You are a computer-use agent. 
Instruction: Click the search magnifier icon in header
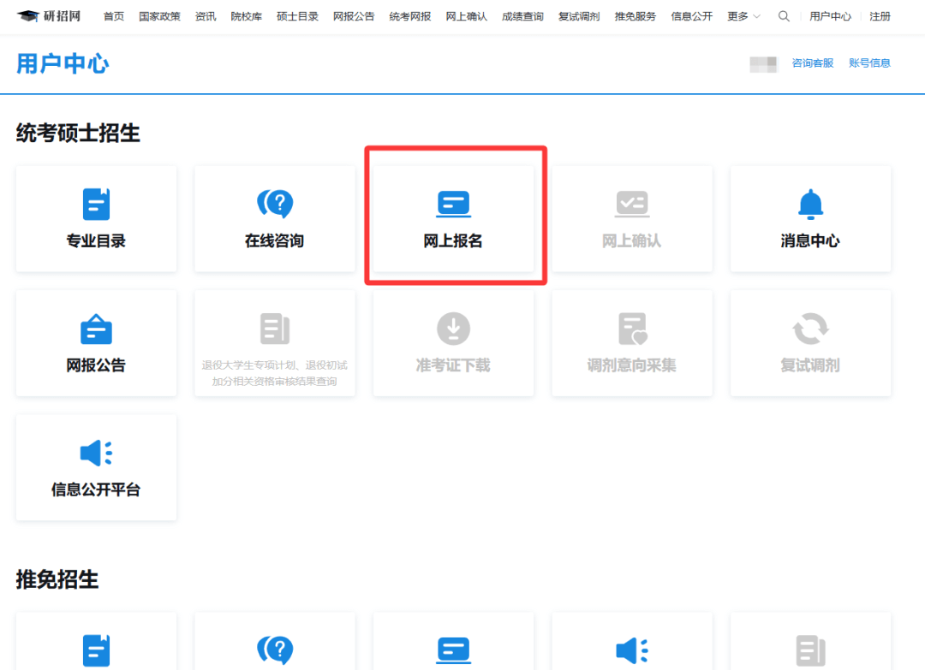pyautogui.click(x=784, y=16)
